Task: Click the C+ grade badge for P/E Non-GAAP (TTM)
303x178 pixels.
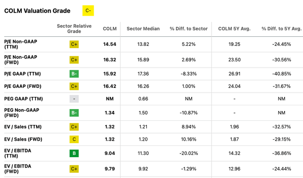Action: [74, 44]
